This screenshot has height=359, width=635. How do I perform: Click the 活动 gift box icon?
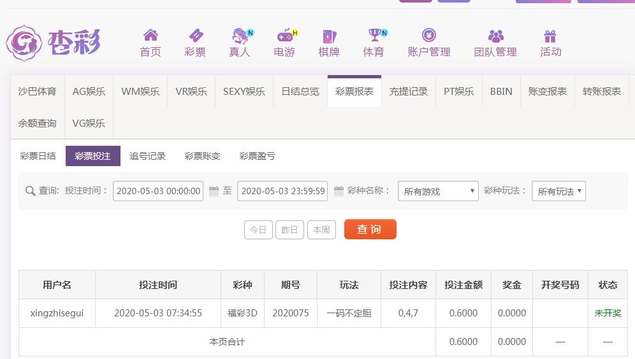tap(550, 36)
